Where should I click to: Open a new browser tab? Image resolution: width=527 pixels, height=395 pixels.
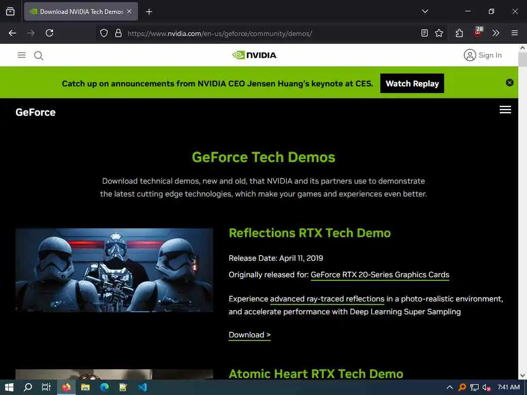click(149, 12)
